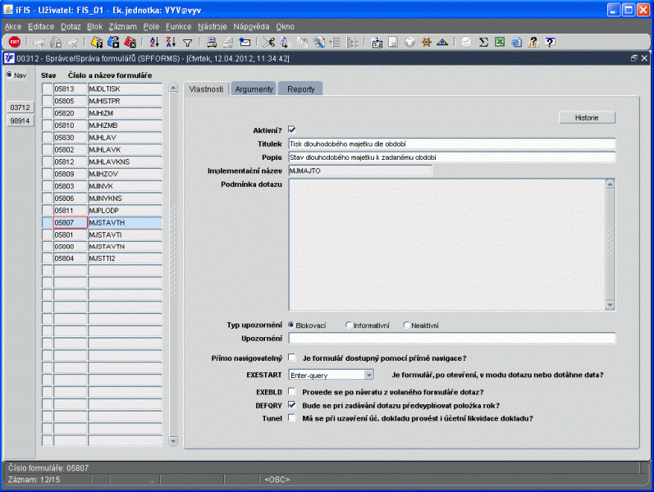Click the magnifier search icon
654x492 pixels.
pyautogui.click(x=319, y=42)
